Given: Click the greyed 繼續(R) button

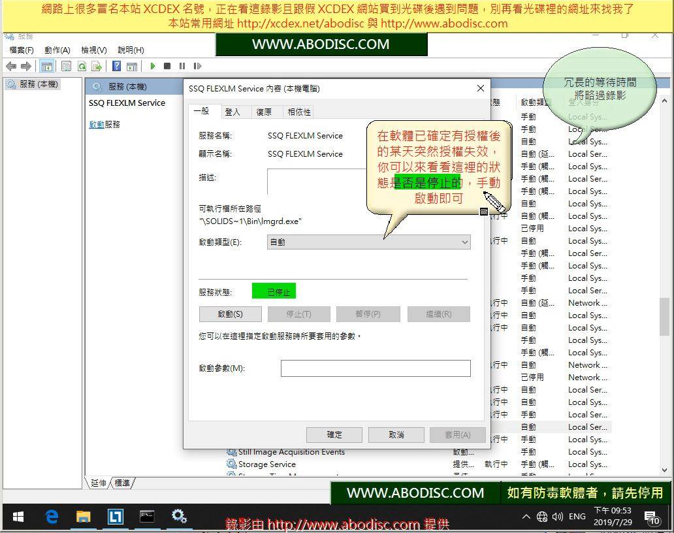Looking at the screenshot, I should 438,314.
